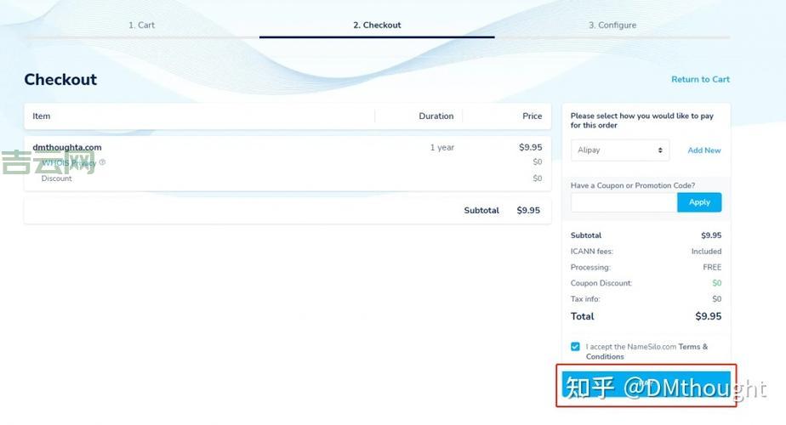Click the blue pay button in red box
This screenshot has width=786, height=425.
[646, 385]
